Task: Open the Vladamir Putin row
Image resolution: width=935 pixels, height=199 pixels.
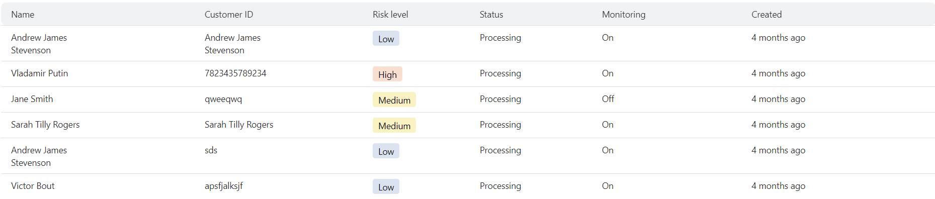Action: (x=468, y=74)
